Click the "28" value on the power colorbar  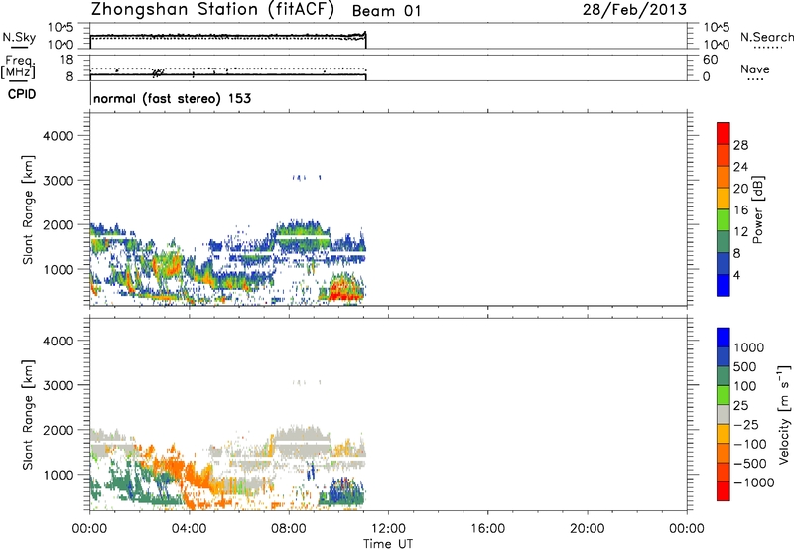click(x=740, y=145)
